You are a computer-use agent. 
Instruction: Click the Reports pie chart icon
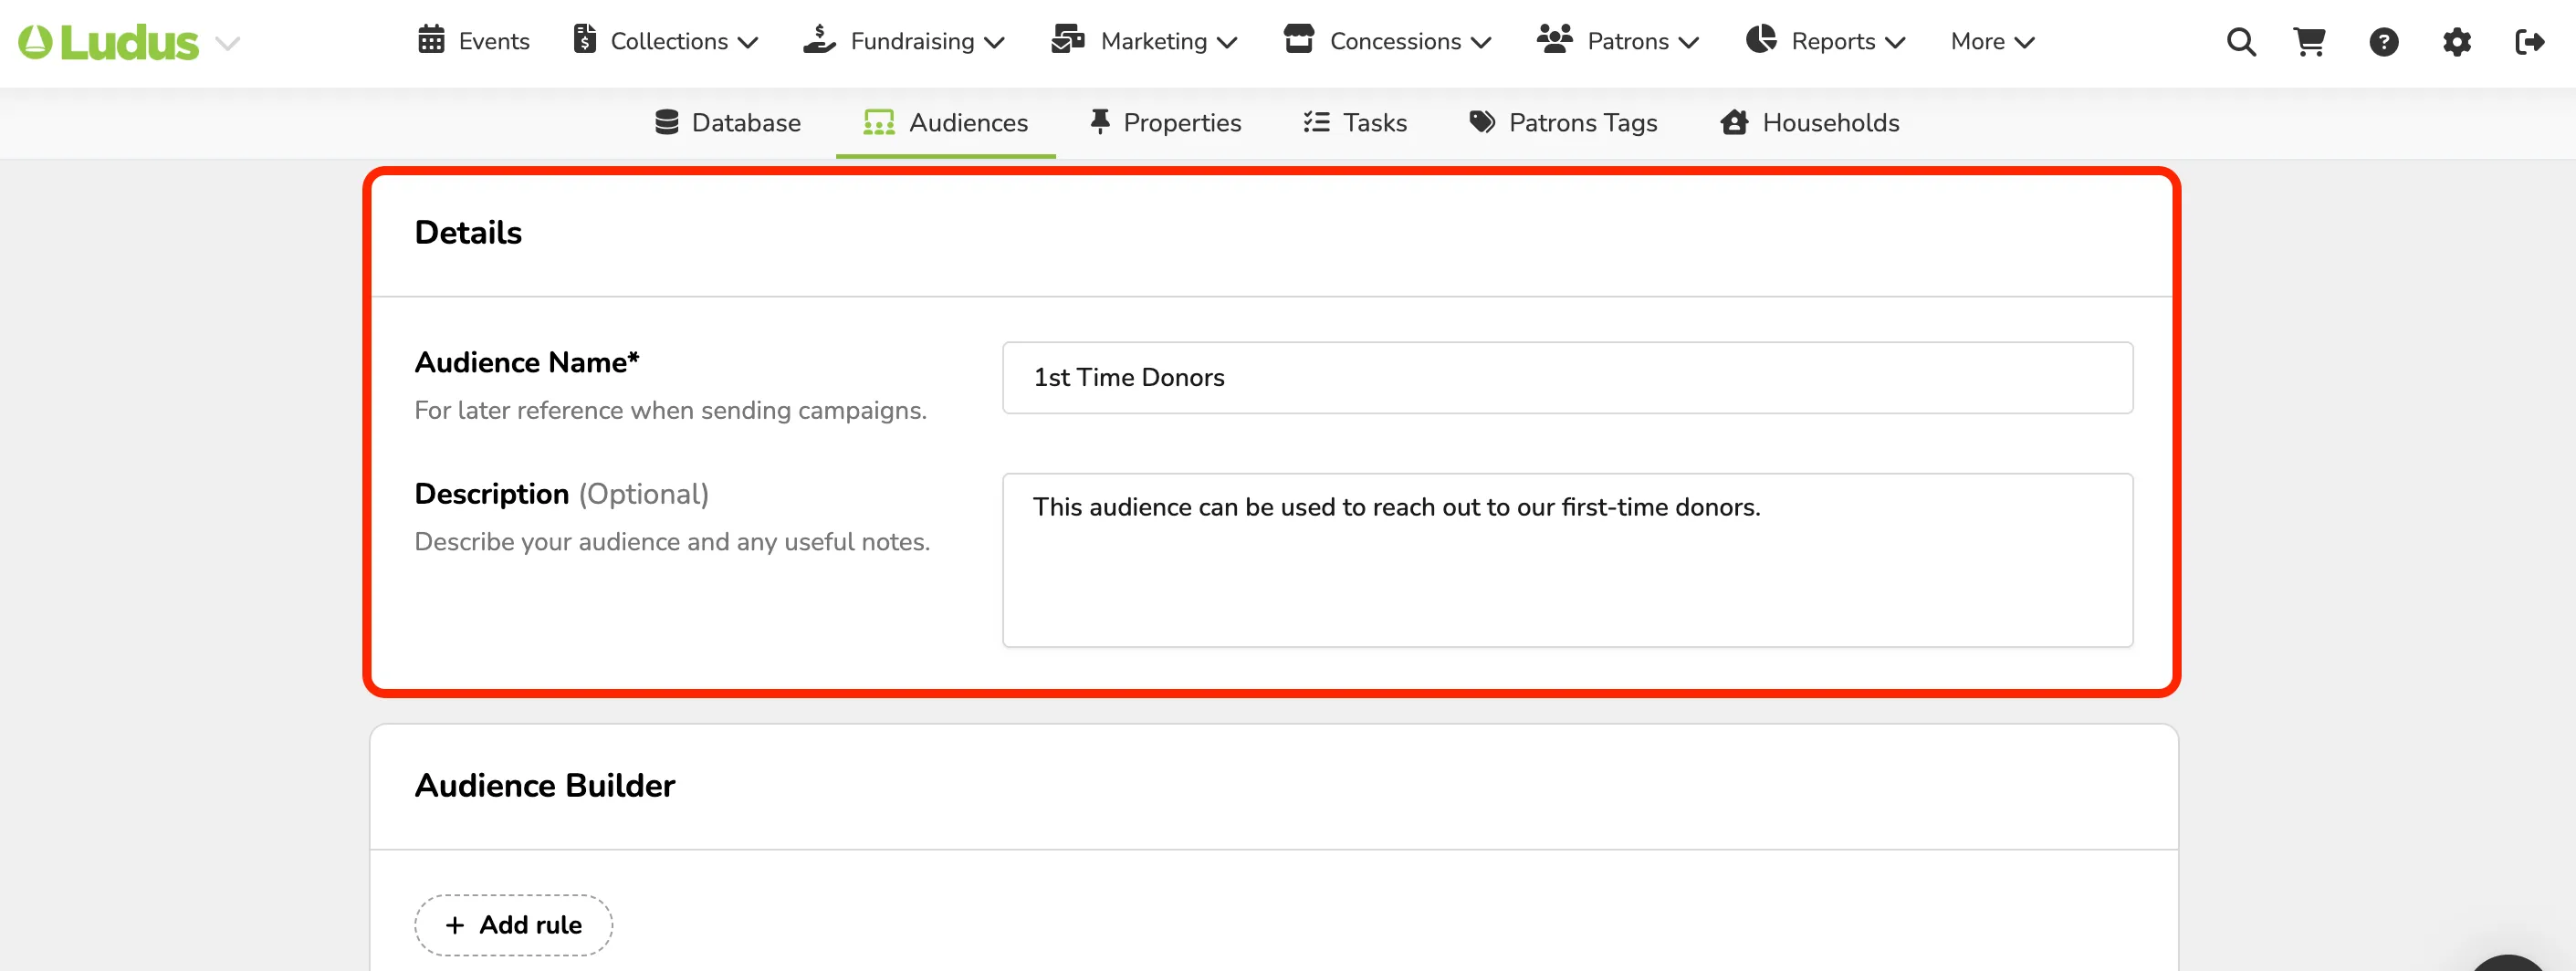click(x=1761, y=40)
